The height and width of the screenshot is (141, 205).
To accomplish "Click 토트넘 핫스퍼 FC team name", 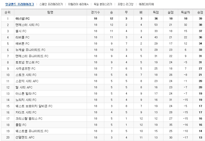I will coord(28,62).
